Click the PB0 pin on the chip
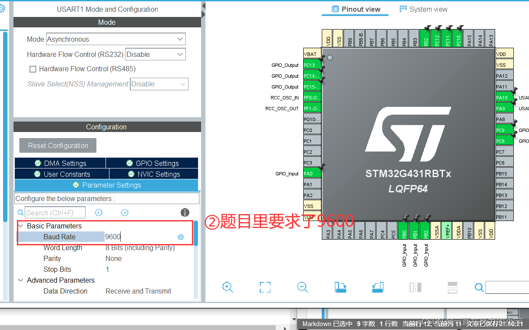This screenshot has width=529, height=330. click(x=404, y=231)
